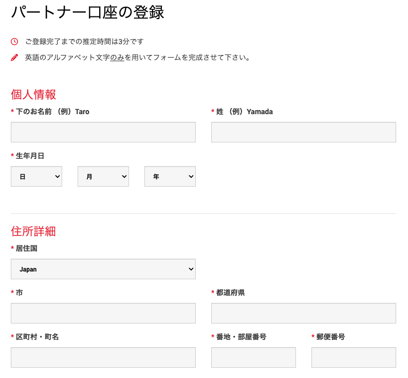The image size is (408, 378).
Task: Open the 居住国 dropdown showing Japan
Action: [x=103, y=269]
